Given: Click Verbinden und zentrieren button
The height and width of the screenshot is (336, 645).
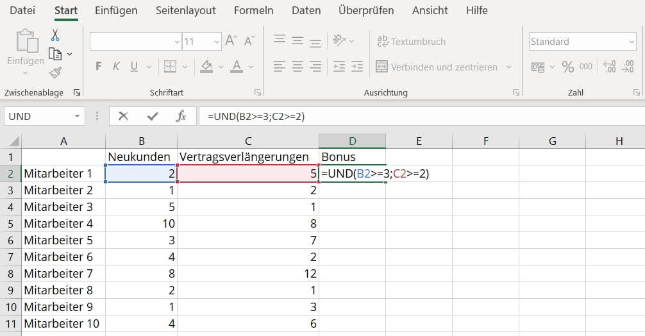Looking at the screenshot, I should point(437,67).
